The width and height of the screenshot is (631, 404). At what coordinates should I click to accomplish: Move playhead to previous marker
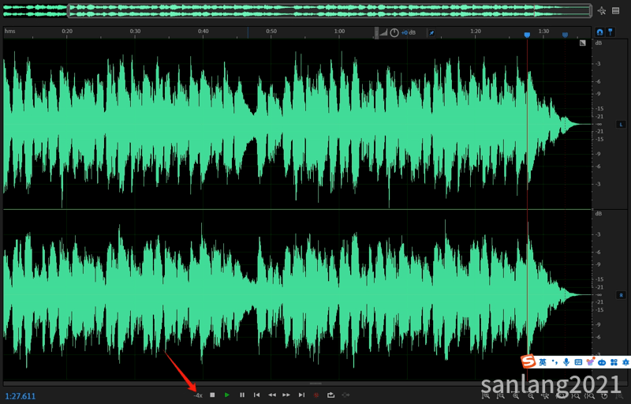coord(257,395)
